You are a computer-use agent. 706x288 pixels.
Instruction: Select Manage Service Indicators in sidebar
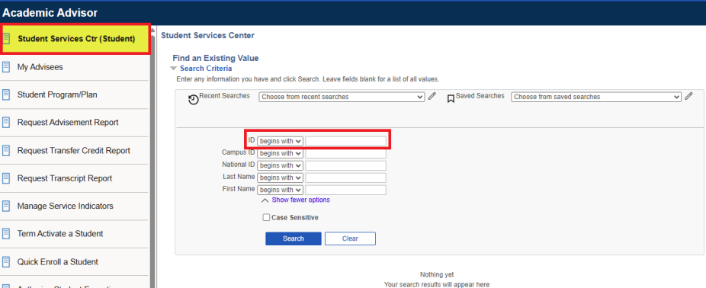tap(66, 206)
